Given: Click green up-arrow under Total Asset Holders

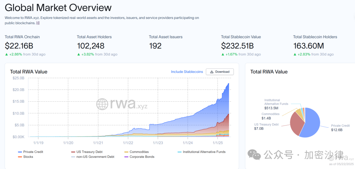Looking at the screenshot, I should [x=79, y=54].
